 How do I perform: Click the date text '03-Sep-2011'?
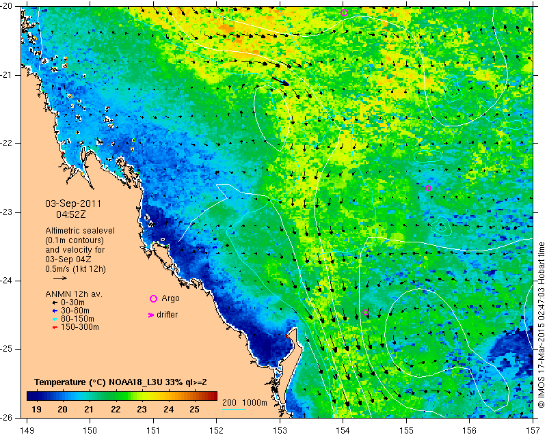[x=73, y=203]
